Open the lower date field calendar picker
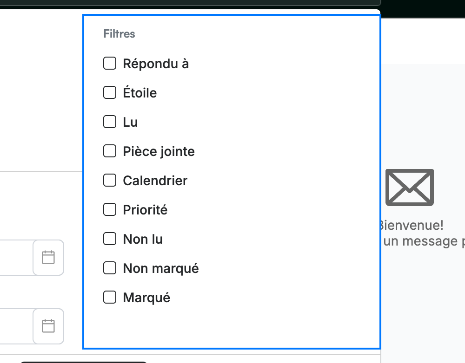This screenshot has height=363, width=465. [x=48, y=326]
